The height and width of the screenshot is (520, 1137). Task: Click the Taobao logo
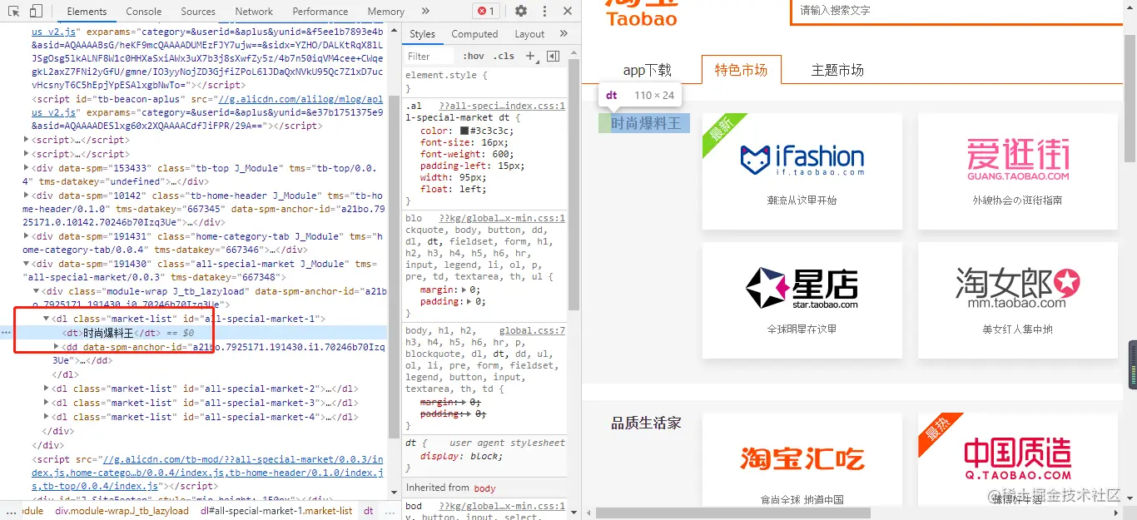tap(642, 13)
